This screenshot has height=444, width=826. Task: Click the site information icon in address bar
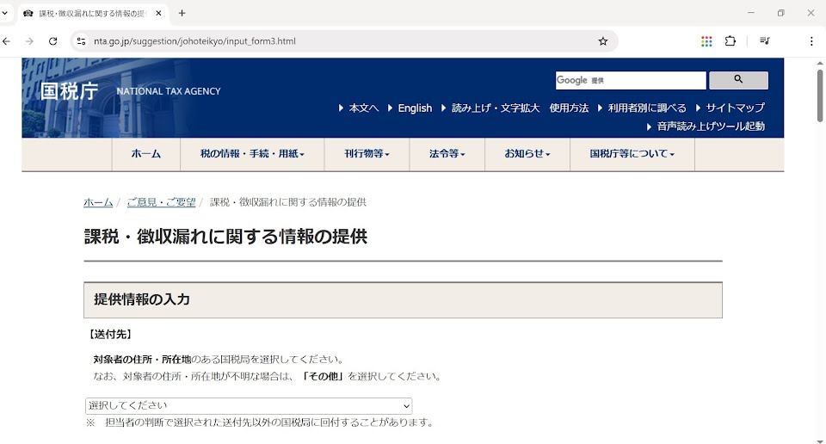81,41
